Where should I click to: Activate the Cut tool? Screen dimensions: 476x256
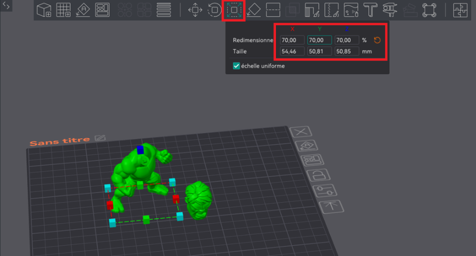273,10
